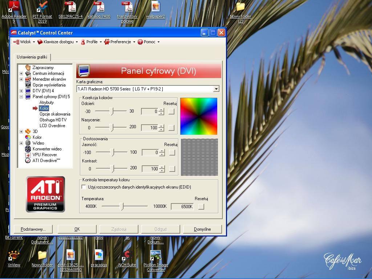Click the Nasycenie slider handle
Screen dimensions: 372x279
click(112, 128)
